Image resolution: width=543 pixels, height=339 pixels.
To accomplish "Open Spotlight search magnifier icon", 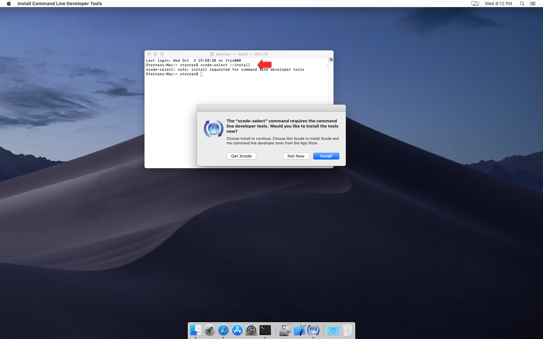I will point(522,4).
